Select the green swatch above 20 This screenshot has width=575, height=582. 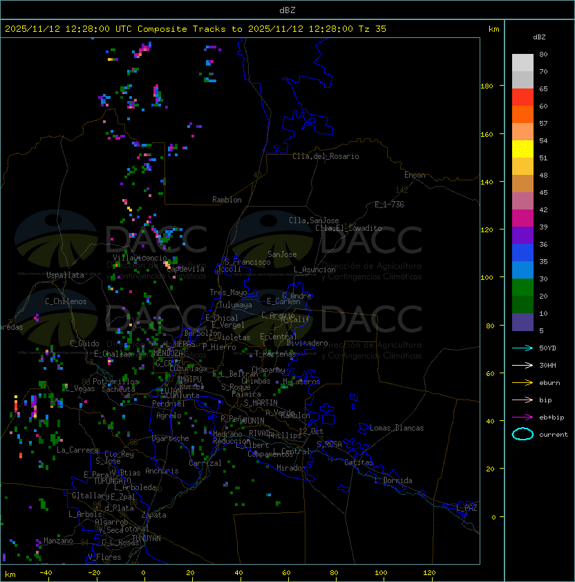[522, 288]
